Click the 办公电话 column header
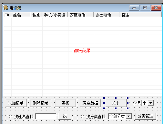Viewport: 163px width, 124px height. pyautogui.click(x=107, y=15)
